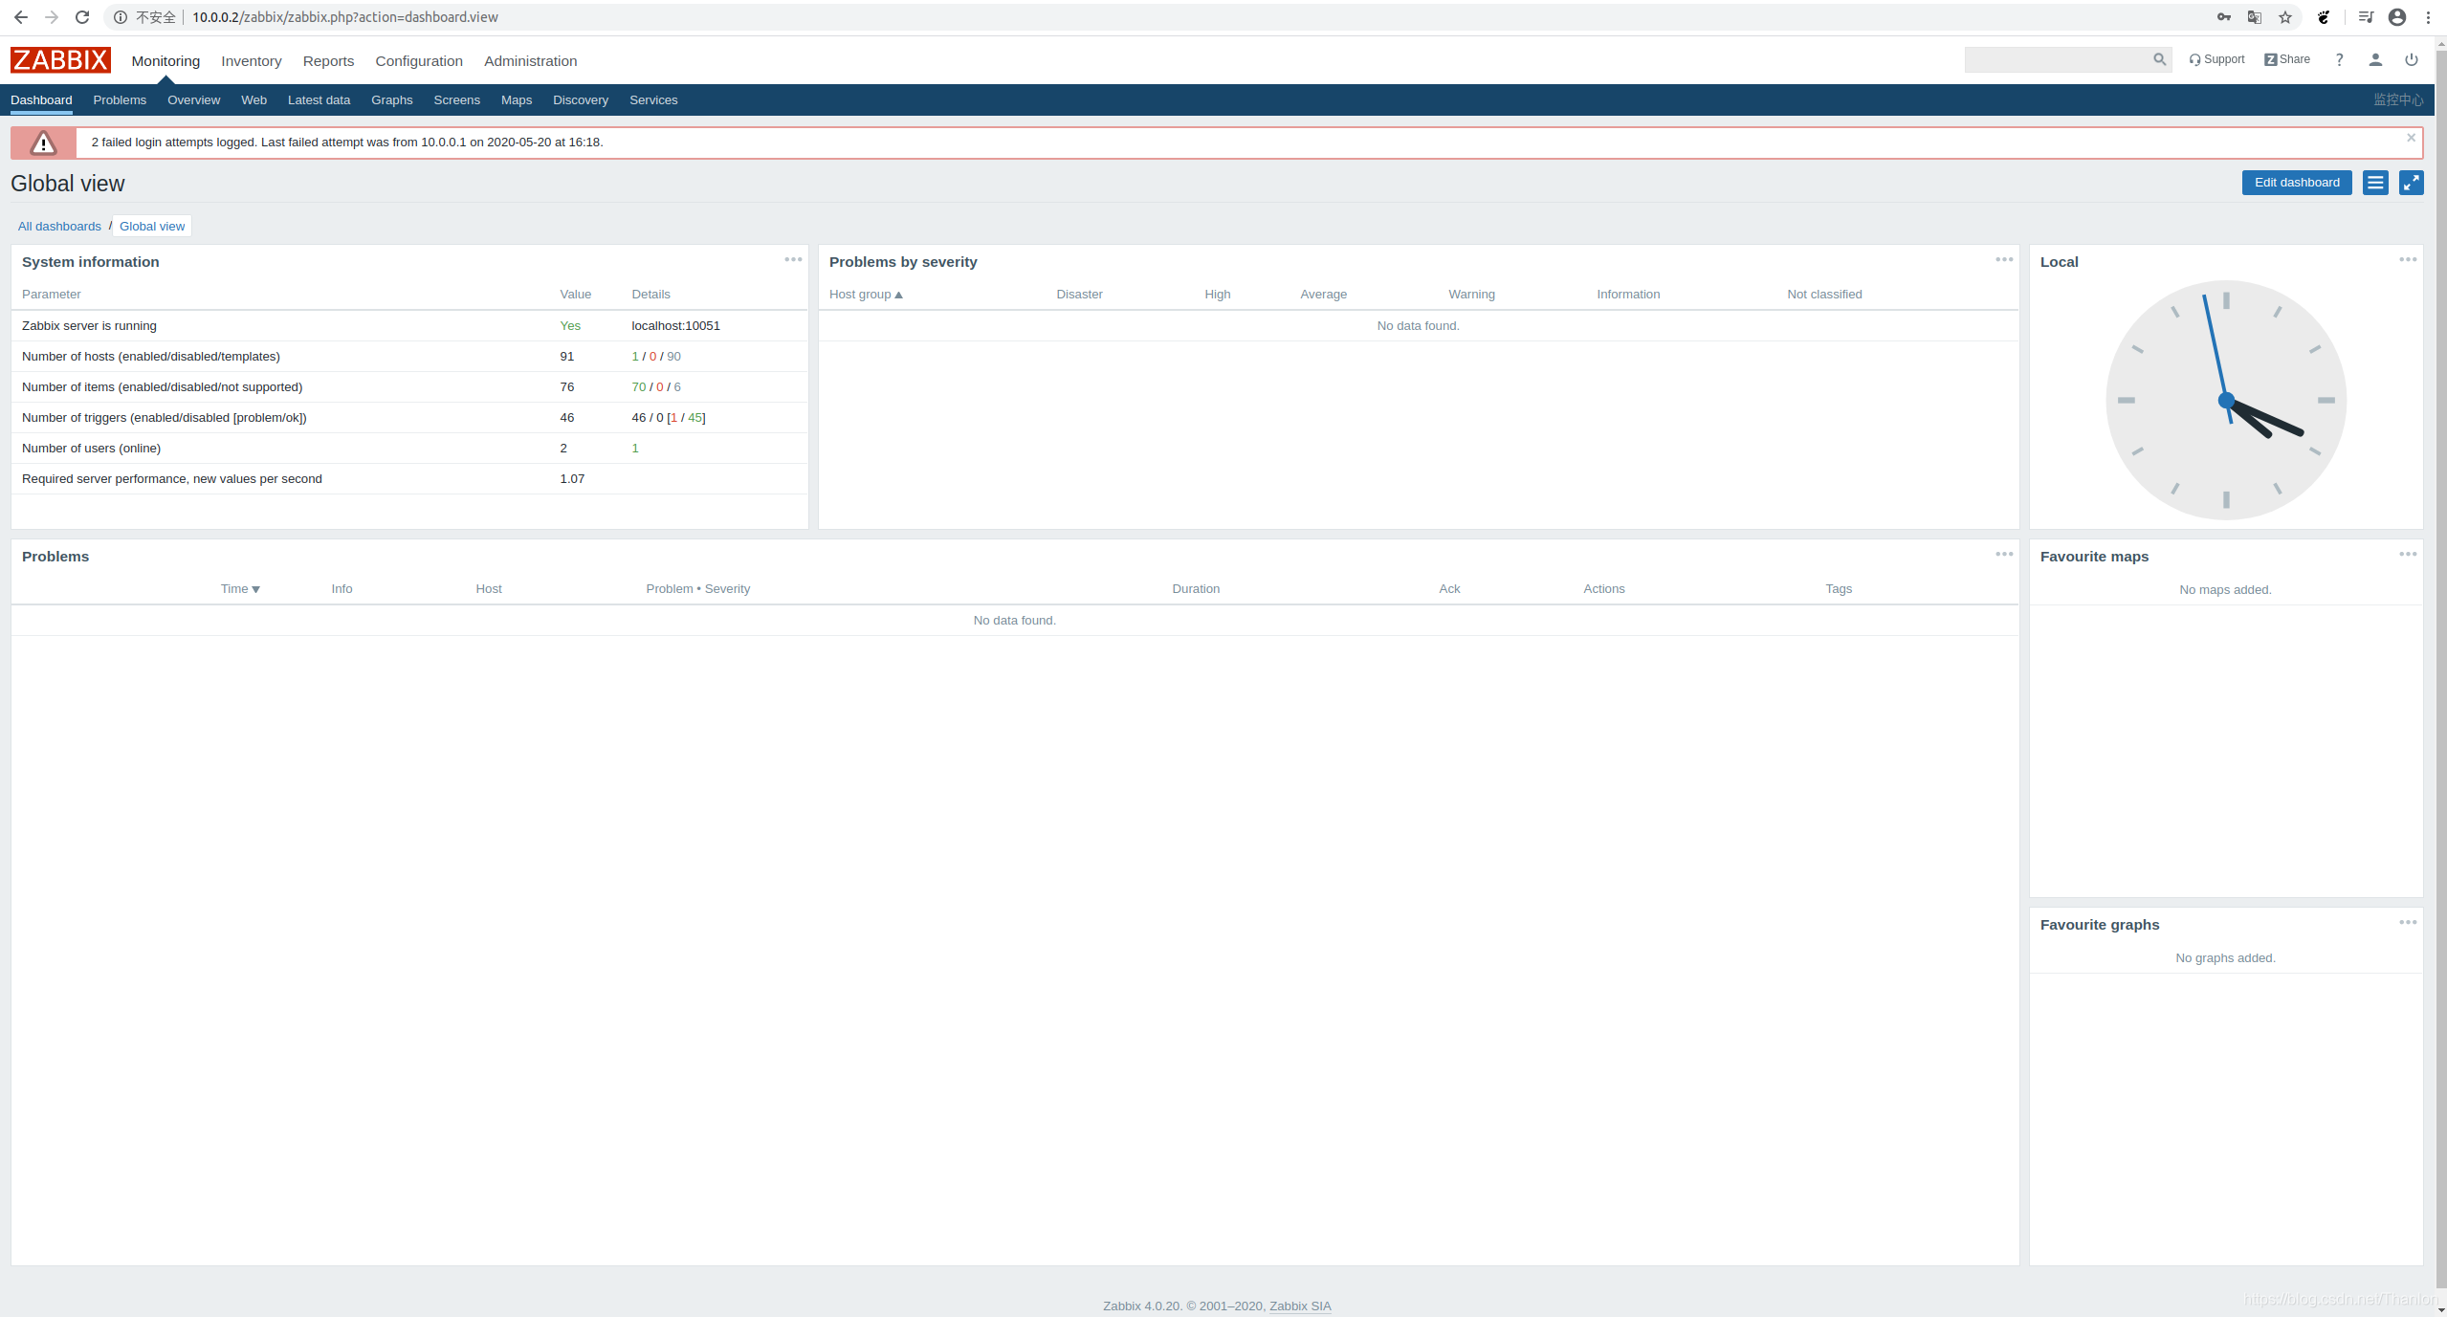The width and height of the screenshot is (2447, 1317).
Task: Go to All dashboards breadcrumb
Action: click(x=59, y=227)
